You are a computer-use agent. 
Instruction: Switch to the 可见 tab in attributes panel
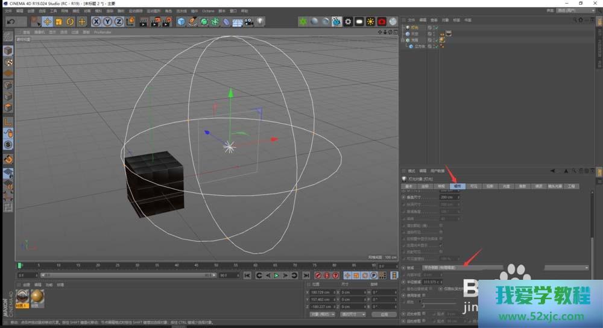pyautogui.click(x=473, y=186)
